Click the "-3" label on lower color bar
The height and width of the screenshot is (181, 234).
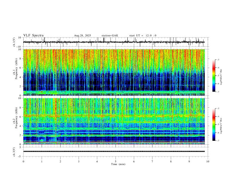218,109
